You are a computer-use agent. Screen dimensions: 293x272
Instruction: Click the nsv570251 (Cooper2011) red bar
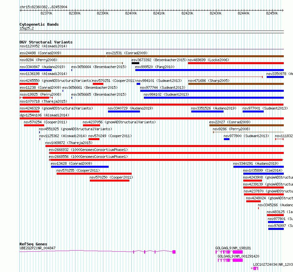(98, 84)
